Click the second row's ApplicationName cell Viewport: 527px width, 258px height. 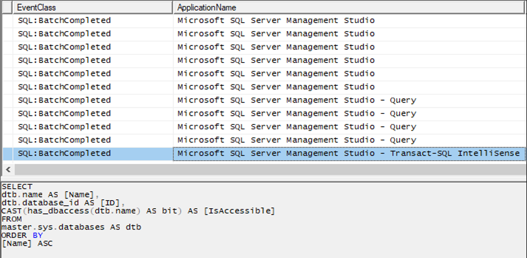pos(276,34)
